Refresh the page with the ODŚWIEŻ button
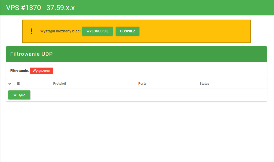Image resolution: width=274 pixels, height=162 pixels. tap(128, 31)
